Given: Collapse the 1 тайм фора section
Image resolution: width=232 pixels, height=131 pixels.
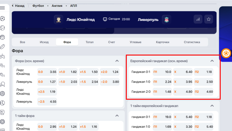Looking at the screenshot, I should (x=117, y=116).
